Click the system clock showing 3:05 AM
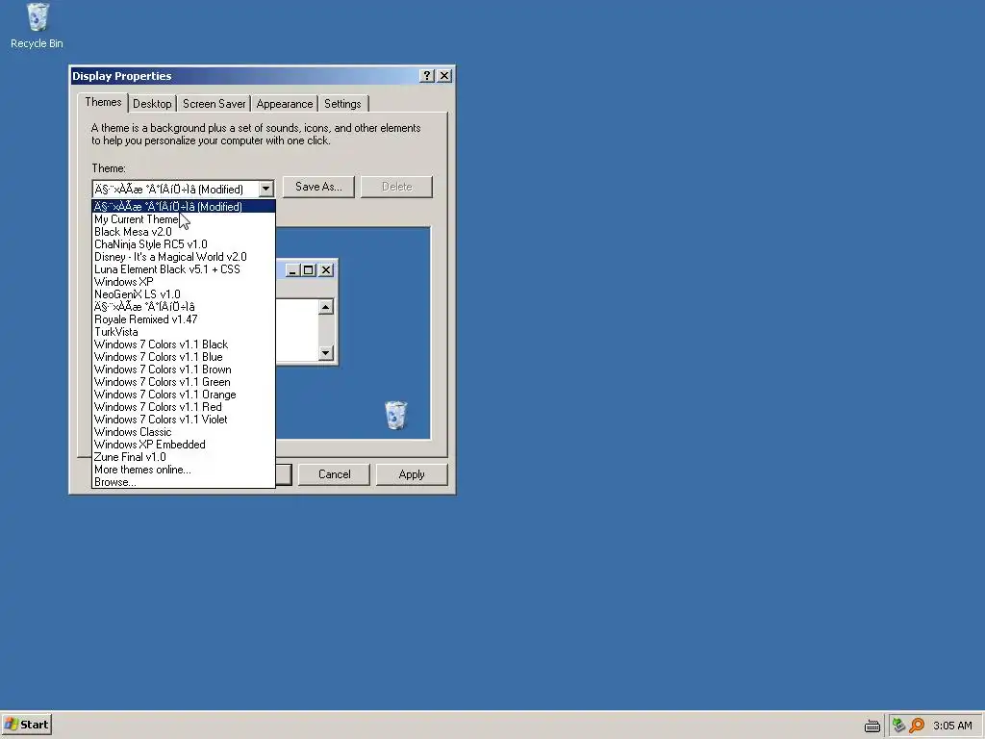 (x=952, y=726)
